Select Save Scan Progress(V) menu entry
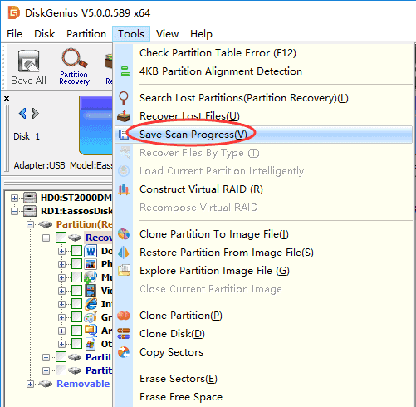 (263, 135)
